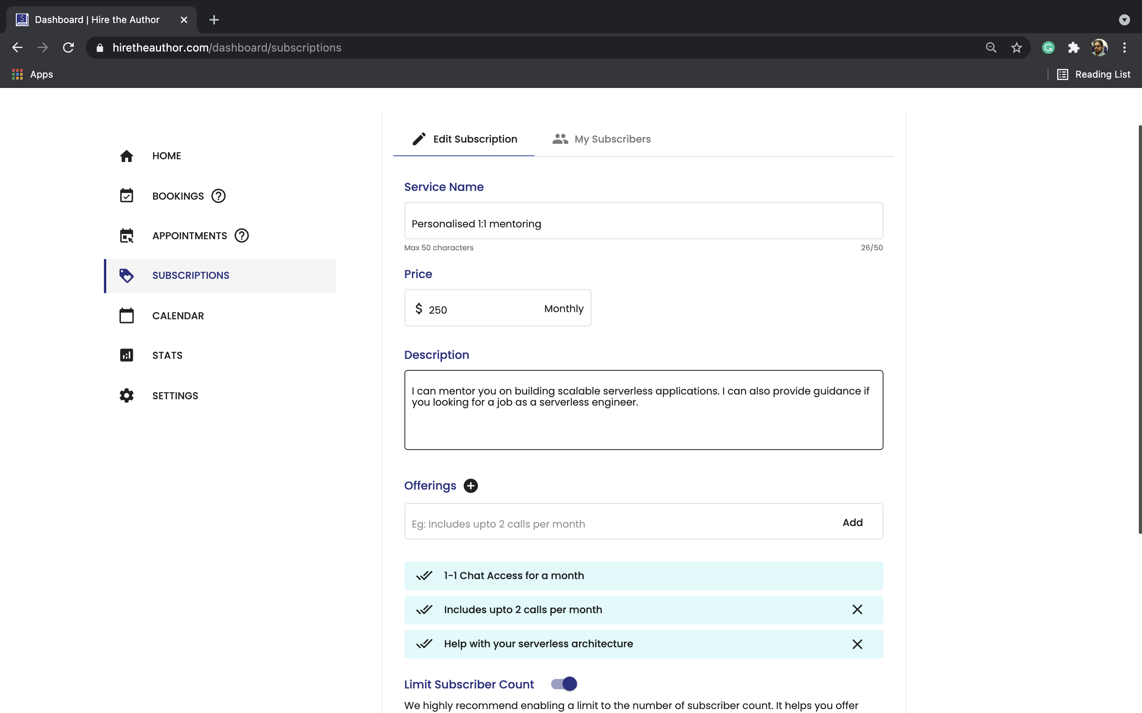The height and width of the screenshot is (713, 1142).
Task: Click the Settings gear icon
Action: [126, 395]
